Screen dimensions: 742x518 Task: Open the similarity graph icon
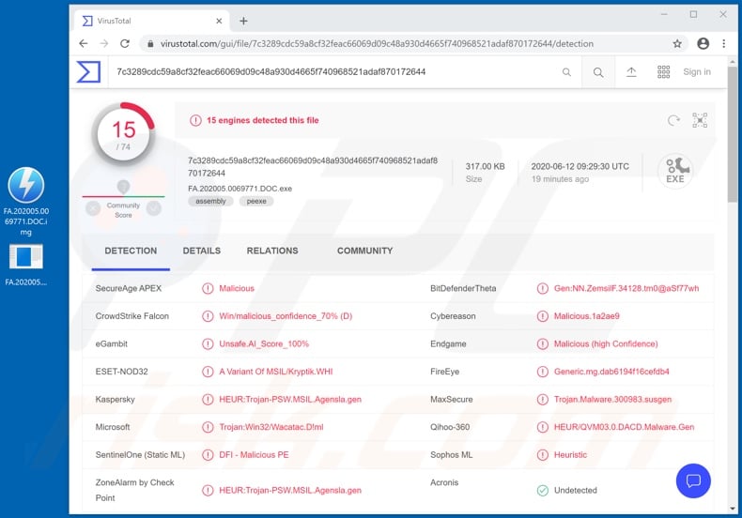point(700,120)
